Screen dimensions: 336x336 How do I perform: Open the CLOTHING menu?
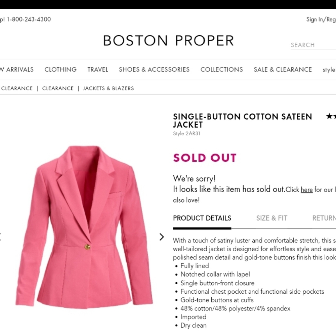(60, 70)
